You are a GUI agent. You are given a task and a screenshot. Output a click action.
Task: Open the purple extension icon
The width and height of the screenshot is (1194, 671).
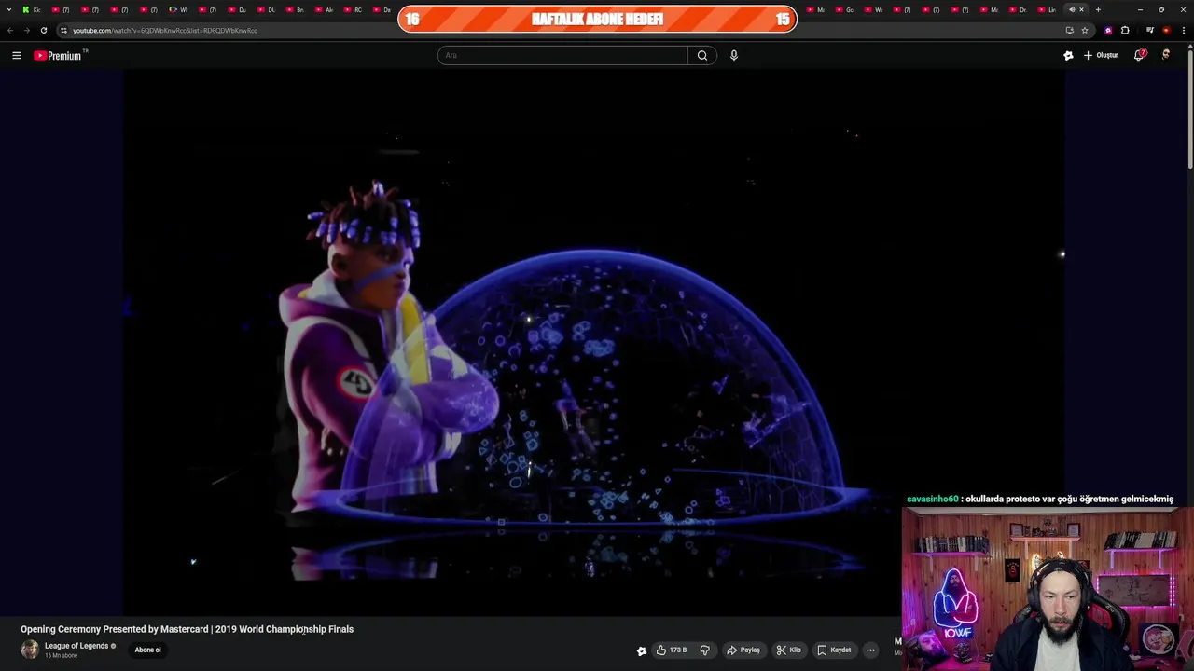coord(1108,30)
